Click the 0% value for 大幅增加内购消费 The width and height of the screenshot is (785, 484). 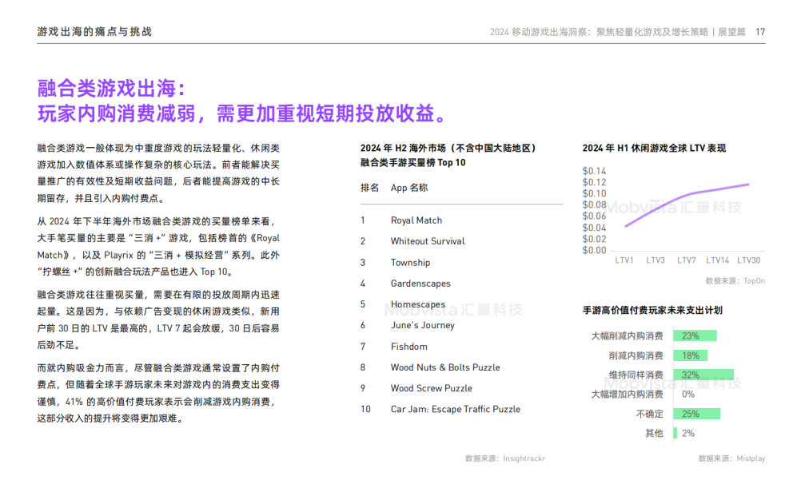pyautogui.click(x=688, y=395)
